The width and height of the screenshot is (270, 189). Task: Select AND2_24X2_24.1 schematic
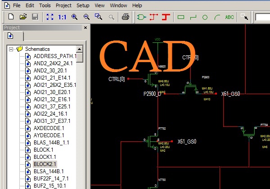tap(53, 63)
